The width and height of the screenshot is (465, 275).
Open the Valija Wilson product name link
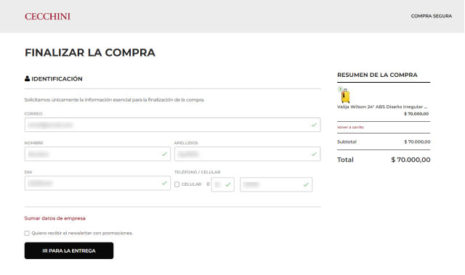coord(382,107)
